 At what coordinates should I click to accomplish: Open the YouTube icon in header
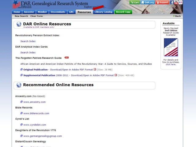coord(176,2)
